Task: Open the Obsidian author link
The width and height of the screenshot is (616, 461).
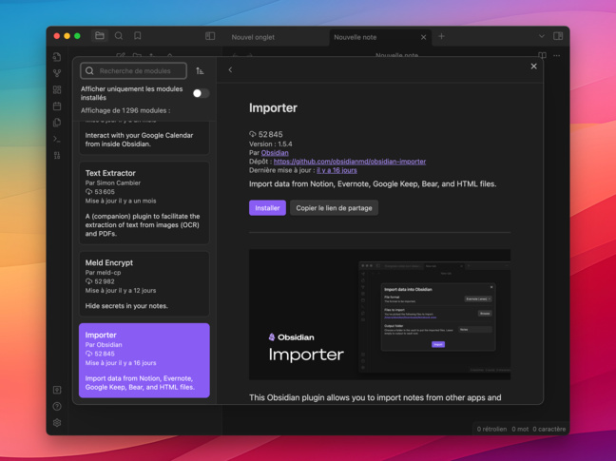Action: point(275,153)
